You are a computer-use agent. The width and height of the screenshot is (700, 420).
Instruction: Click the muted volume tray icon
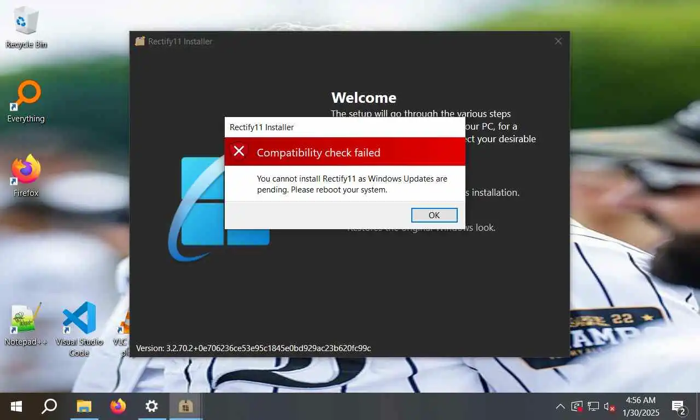610,407
